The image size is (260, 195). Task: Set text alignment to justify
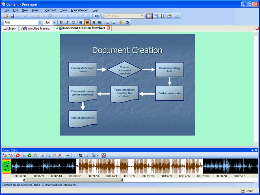(x=100, y=22)
